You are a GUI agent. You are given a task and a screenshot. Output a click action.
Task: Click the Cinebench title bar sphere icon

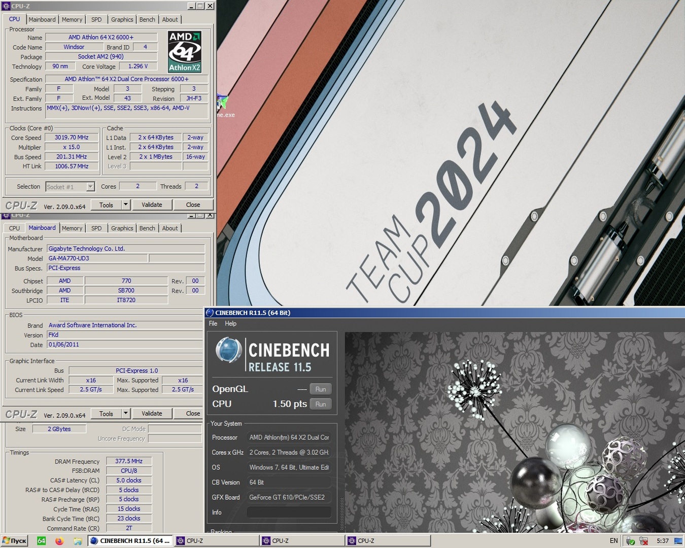[x=210, y=313]
